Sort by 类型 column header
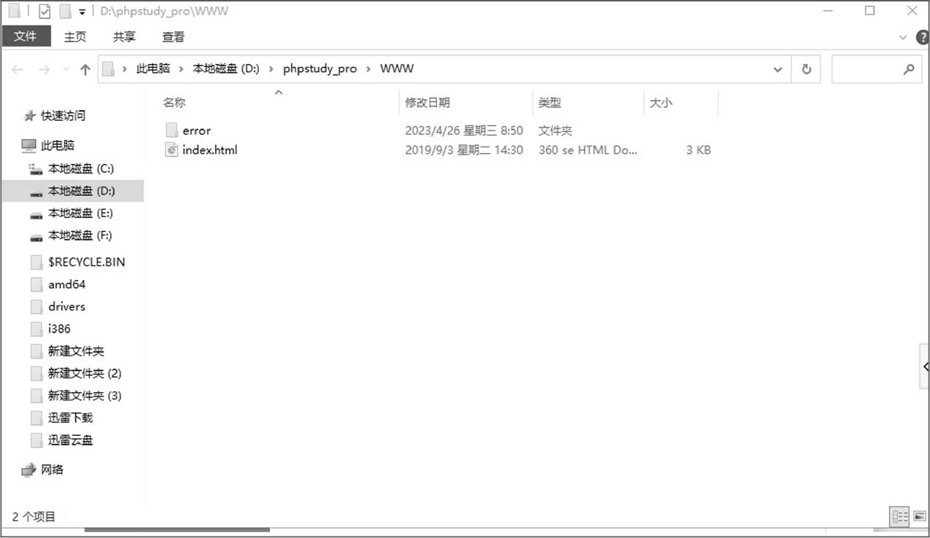Viewport: 930px width, 538px height. (550, 103)
